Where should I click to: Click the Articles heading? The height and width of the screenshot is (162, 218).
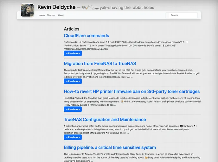click(72, 29)
